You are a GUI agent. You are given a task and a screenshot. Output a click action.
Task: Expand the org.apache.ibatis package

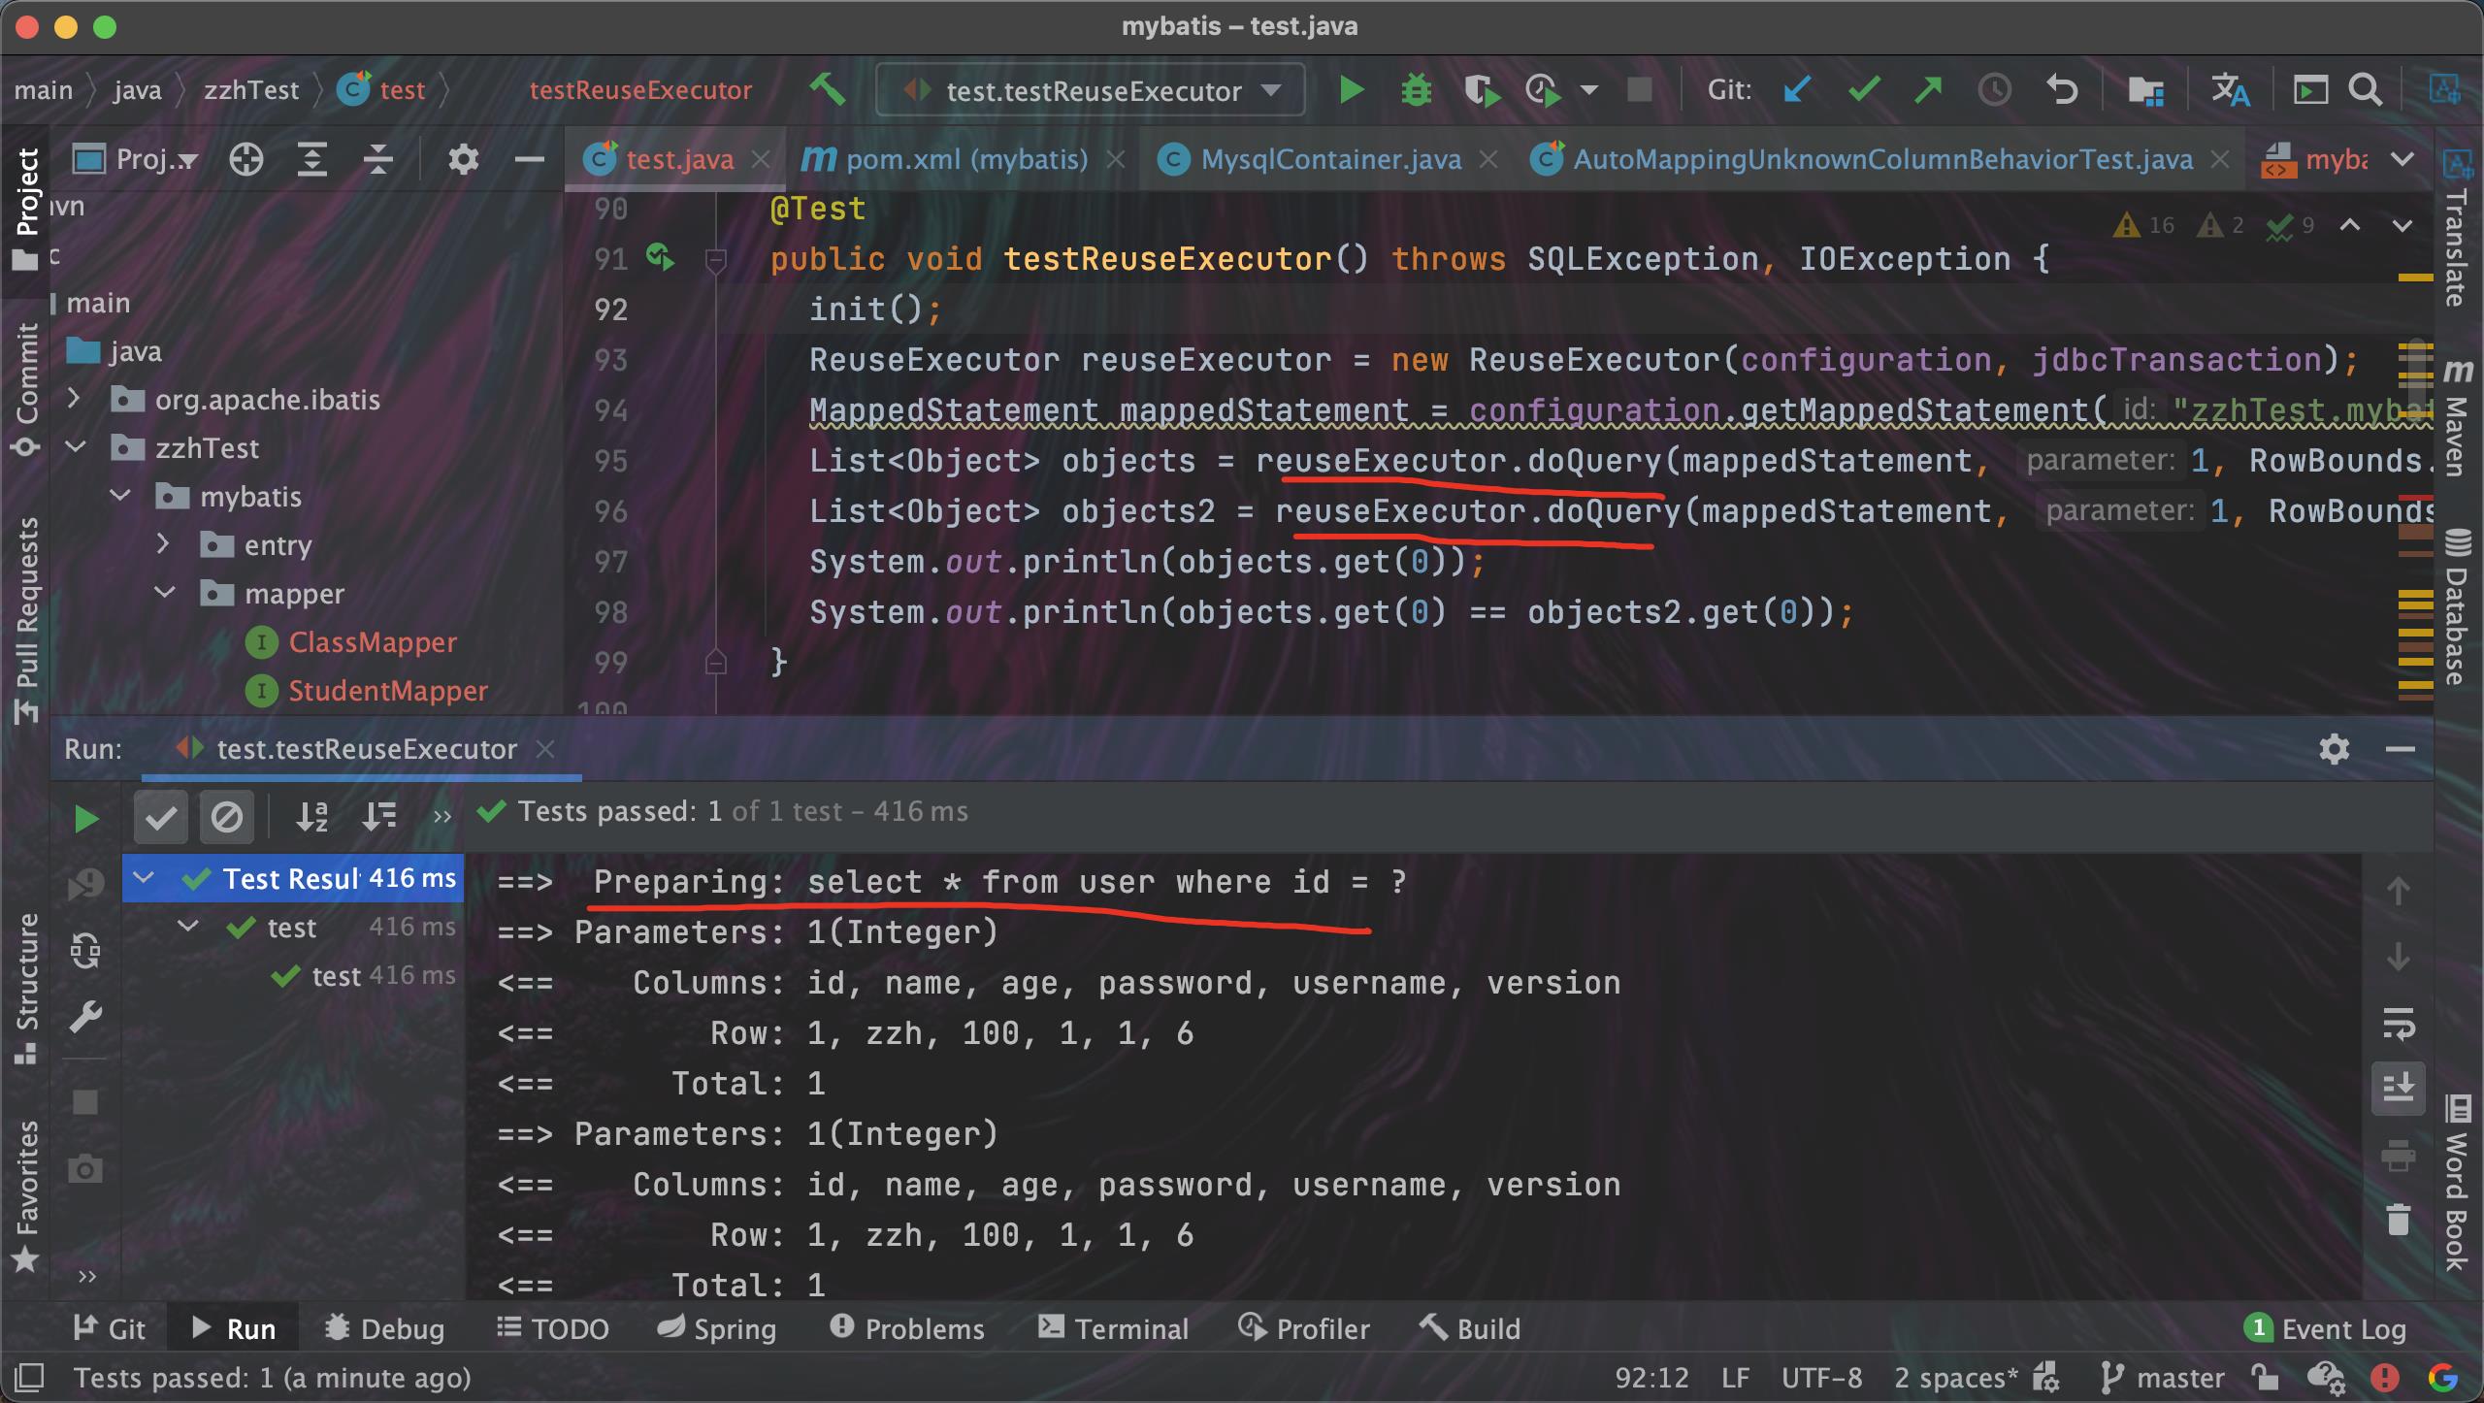tap(74, 399)
